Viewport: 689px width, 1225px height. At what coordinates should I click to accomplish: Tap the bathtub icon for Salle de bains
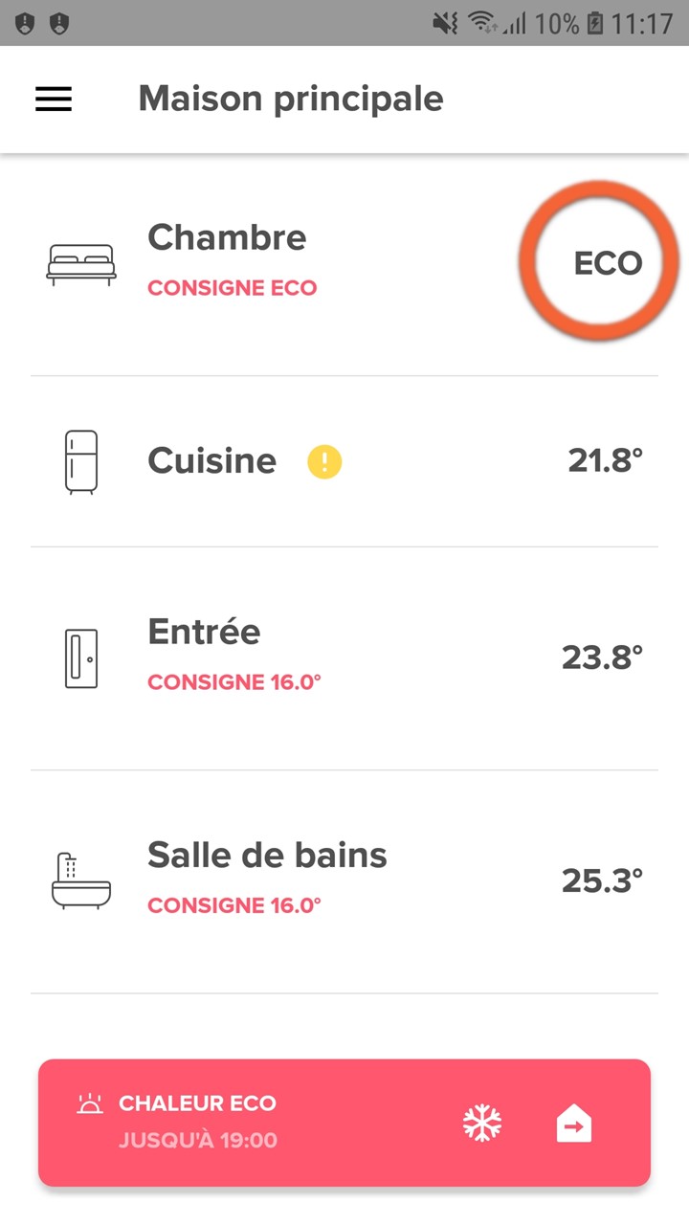coord(81,880)
